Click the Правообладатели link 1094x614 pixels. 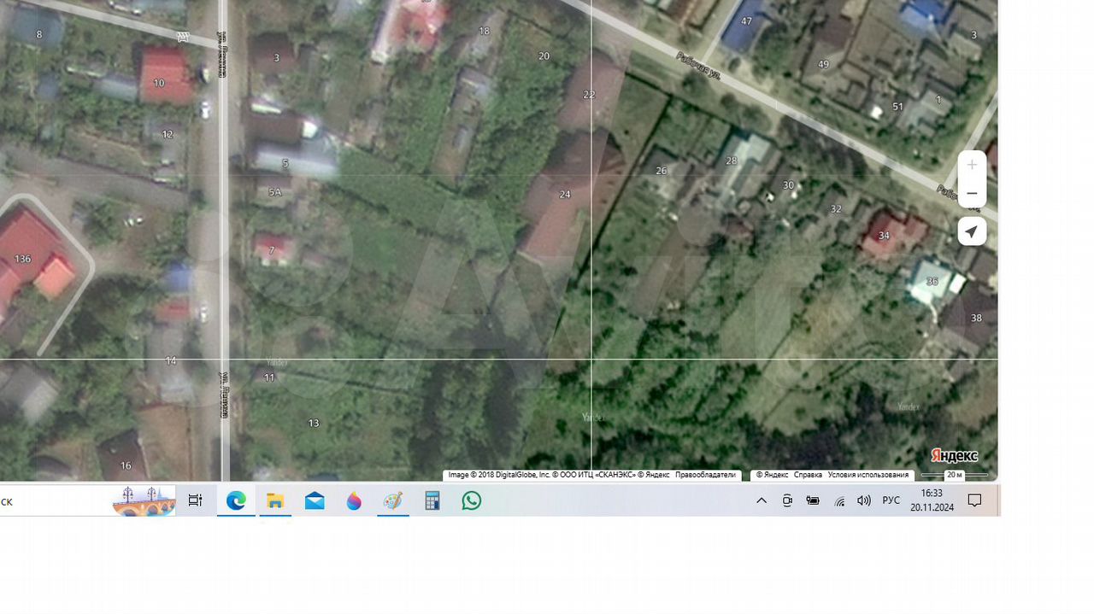point(705,475)
